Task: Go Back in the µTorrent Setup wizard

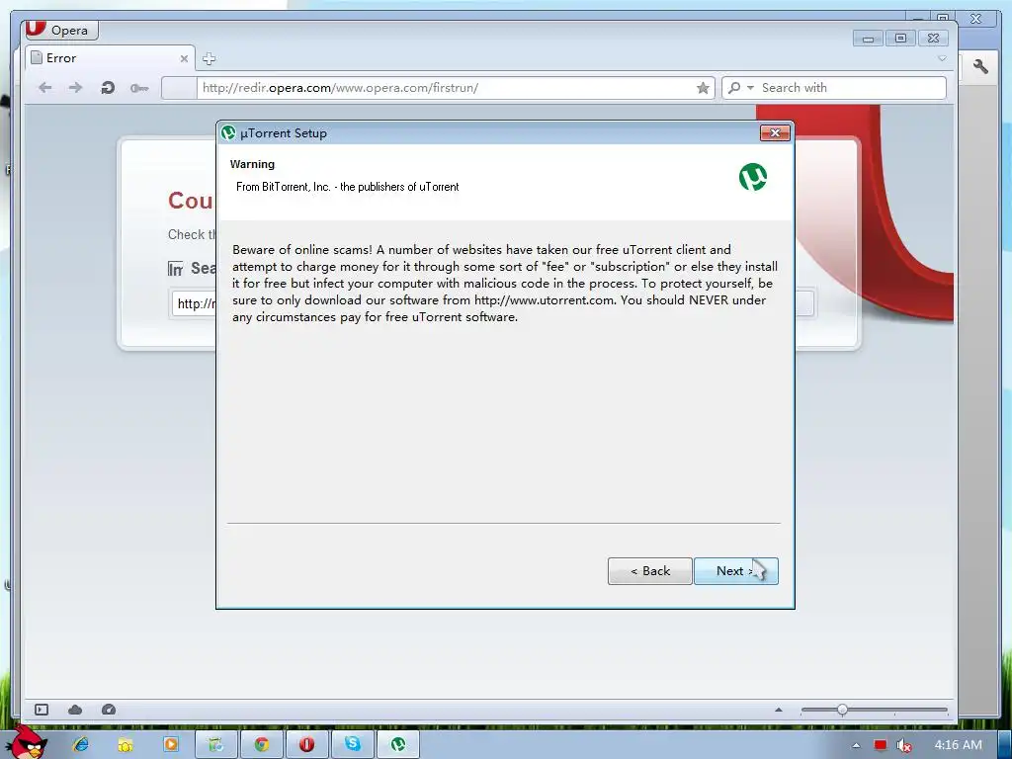Action: point(650,571)
